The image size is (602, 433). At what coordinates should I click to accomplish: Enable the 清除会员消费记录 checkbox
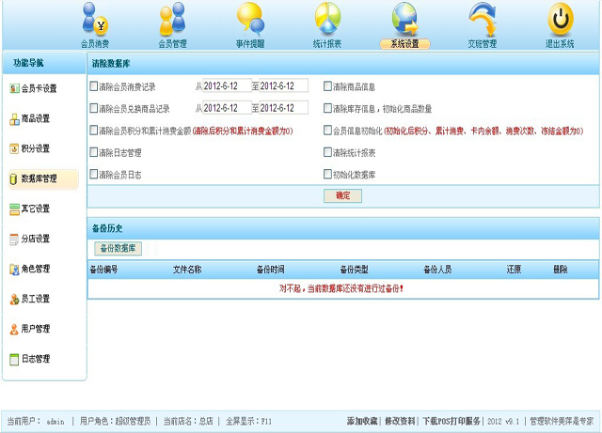[93, 86]
